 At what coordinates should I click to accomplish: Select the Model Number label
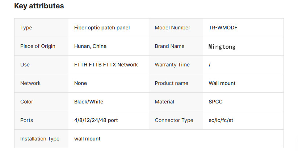click(x=172, y=28)
